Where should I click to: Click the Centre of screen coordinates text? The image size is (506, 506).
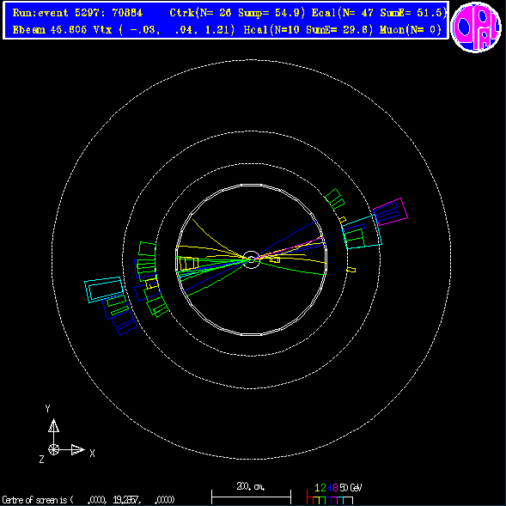click(x=88, y=500)
